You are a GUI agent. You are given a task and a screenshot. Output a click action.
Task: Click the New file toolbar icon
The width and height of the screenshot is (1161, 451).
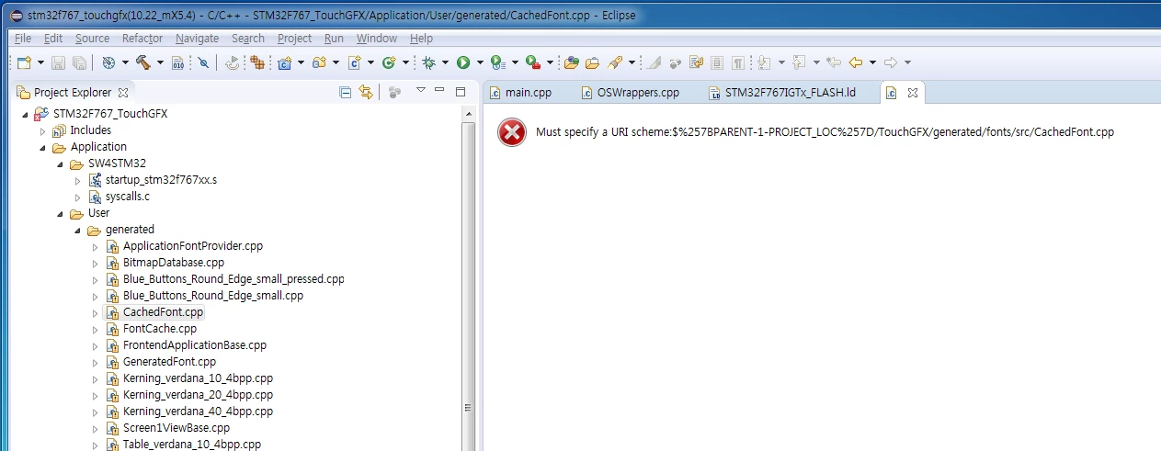click(x=24, y=62)
